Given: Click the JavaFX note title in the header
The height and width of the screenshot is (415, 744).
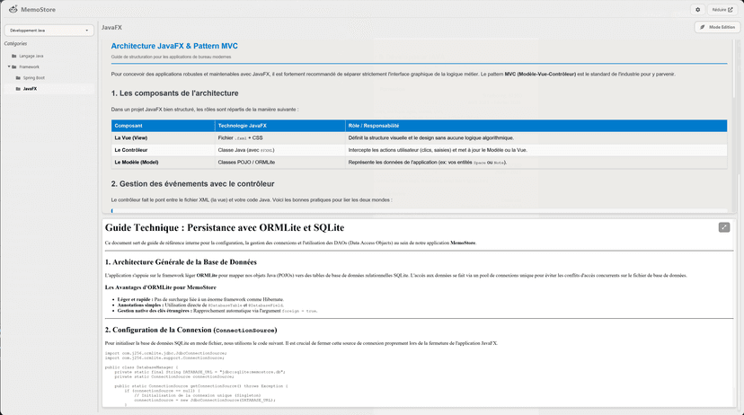Looking at the screenshot, I should pos(111,28).
